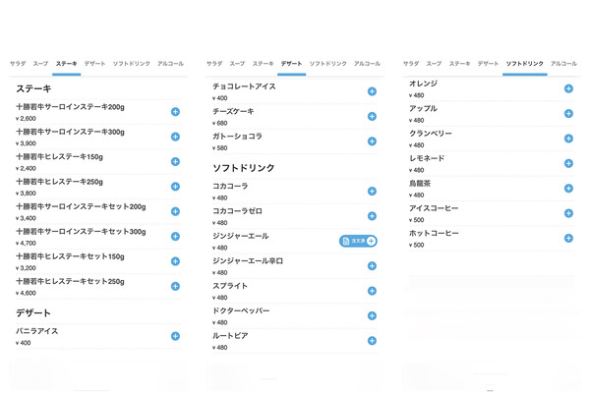Click the ソフトドリンク section heading

coord(244,168)
